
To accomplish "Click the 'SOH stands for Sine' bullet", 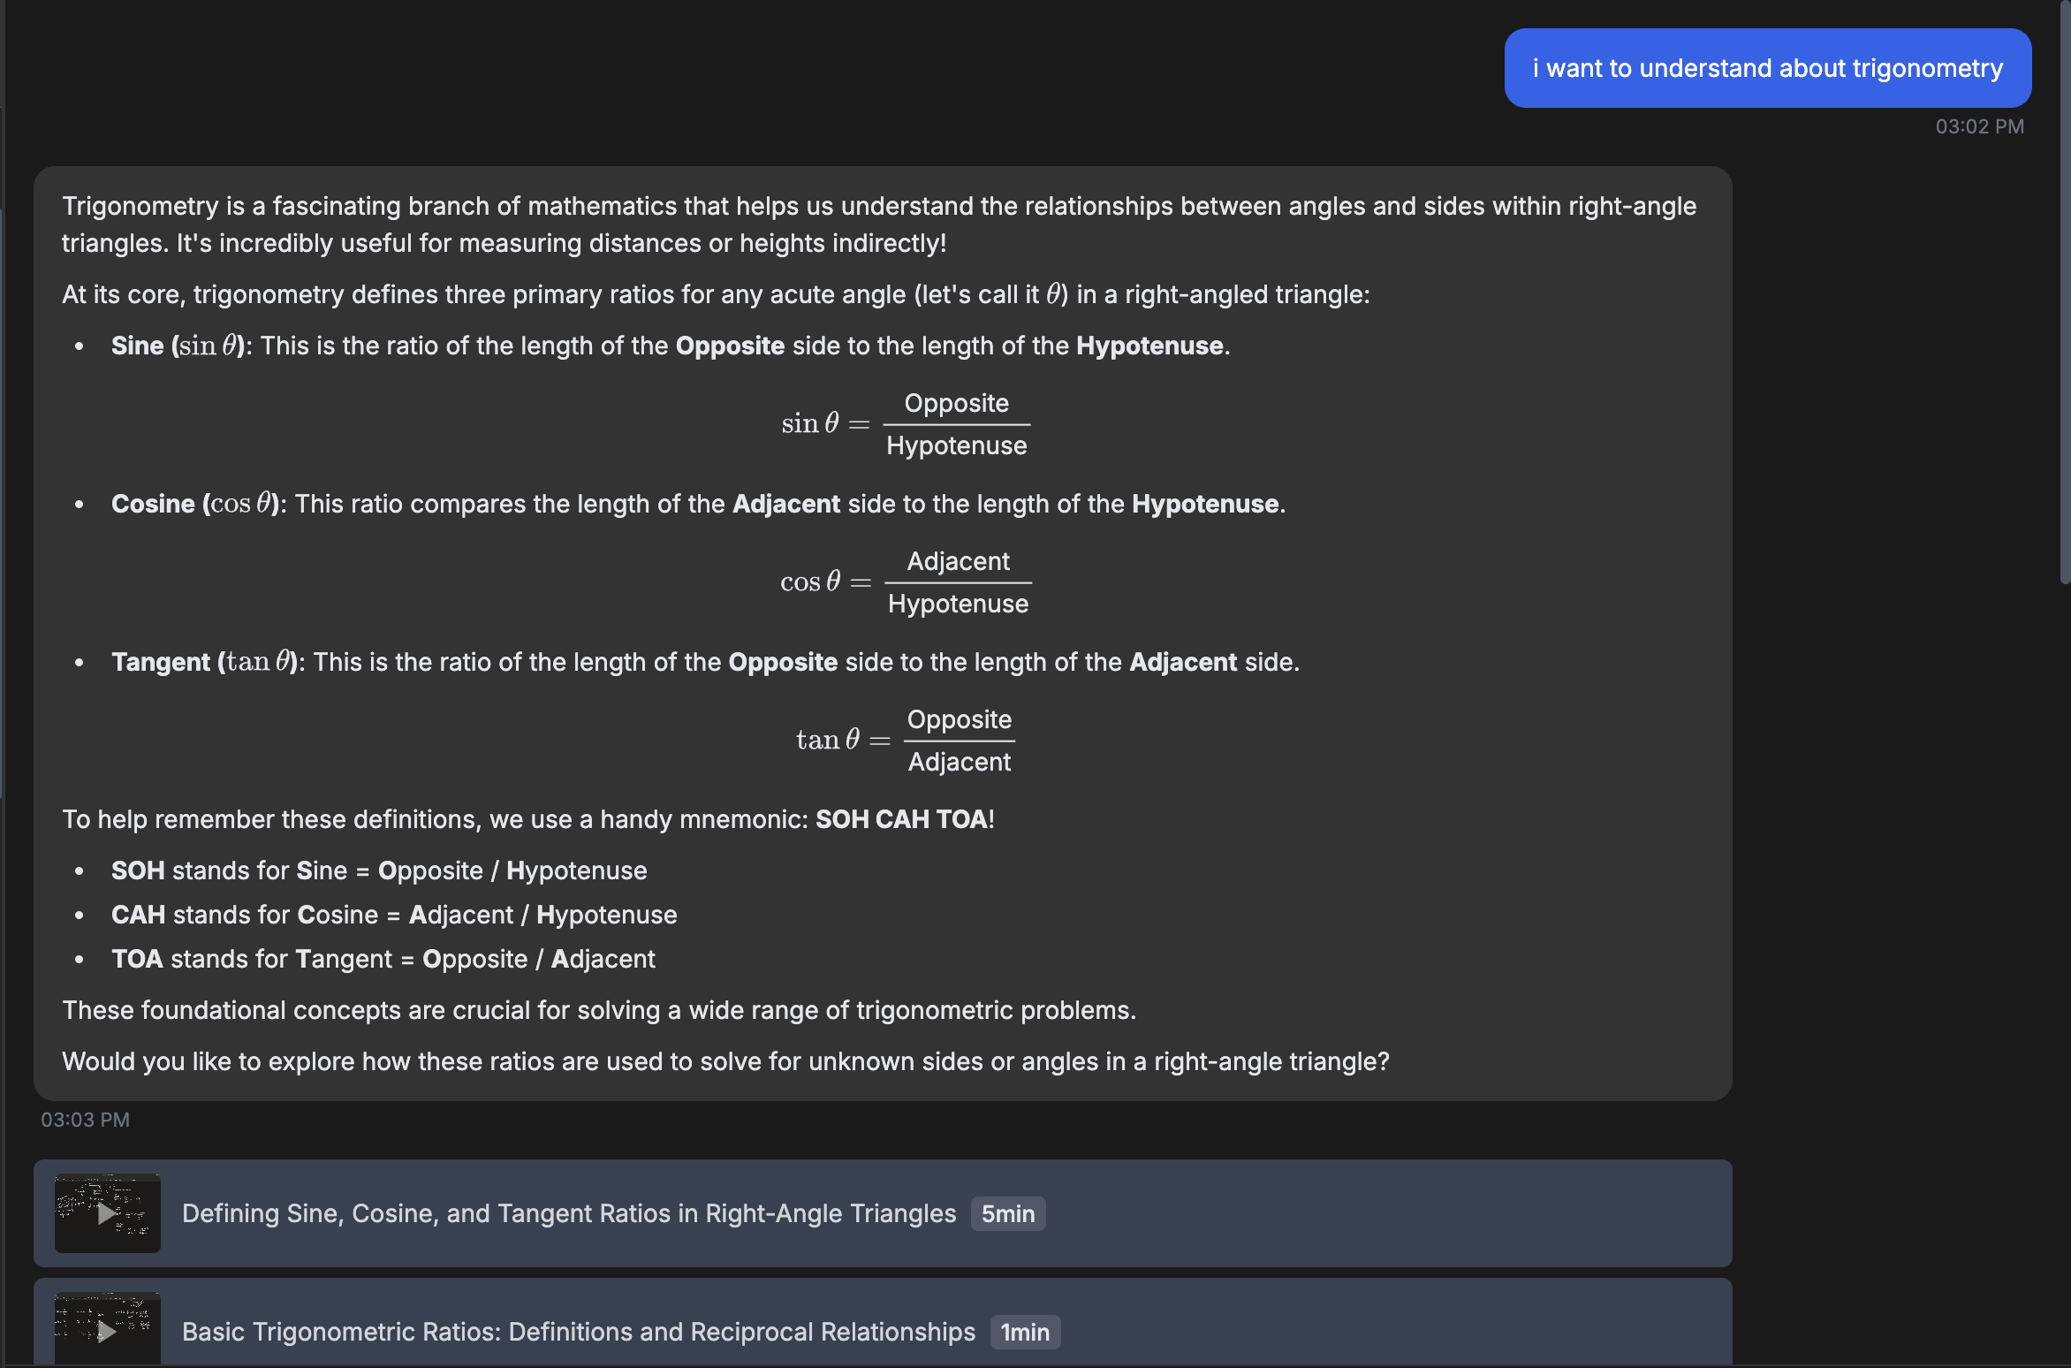I will 379,870.
